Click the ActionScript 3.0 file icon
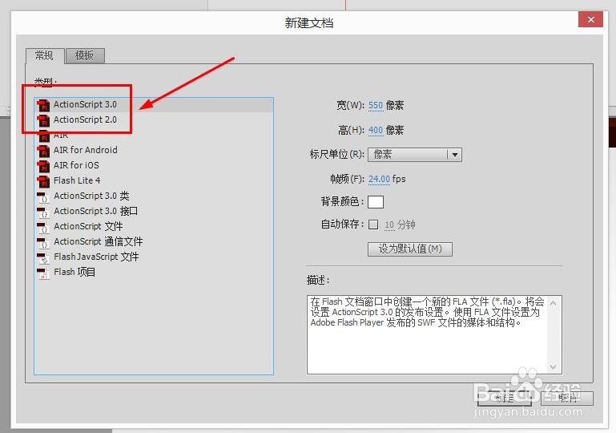 click(x=43, y=105)
